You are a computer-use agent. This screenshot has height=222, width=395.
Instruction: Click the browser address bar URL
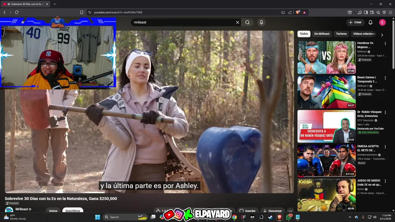(x=118, y=12)
